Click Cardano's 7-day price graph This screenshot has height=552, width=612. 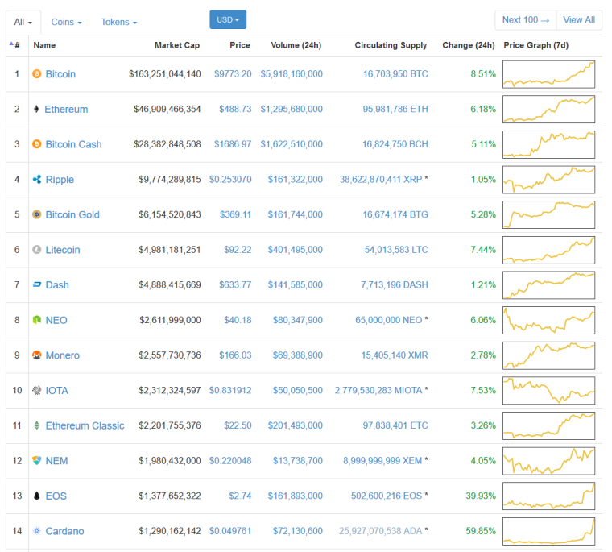(548, 531)
